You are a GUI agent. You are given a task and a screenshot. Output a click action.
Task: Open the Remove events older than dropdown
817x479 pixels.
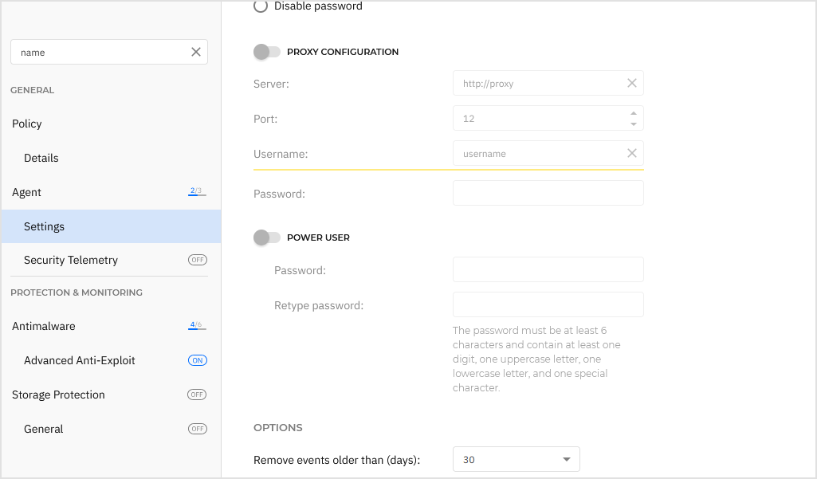[516, 460]
